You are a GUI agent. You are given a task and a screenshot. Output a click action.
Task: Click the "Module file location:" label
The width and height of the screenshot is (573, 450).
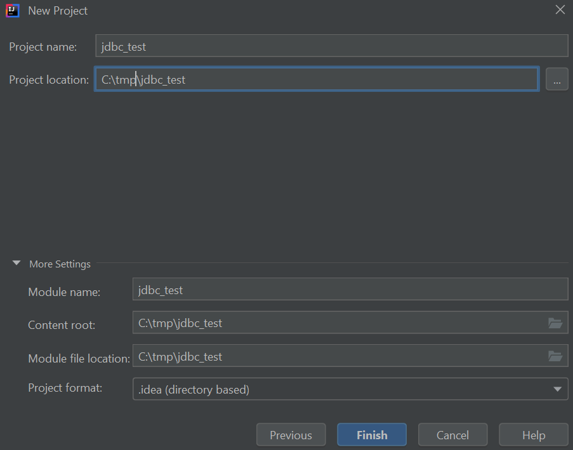[x=79, y=358]
